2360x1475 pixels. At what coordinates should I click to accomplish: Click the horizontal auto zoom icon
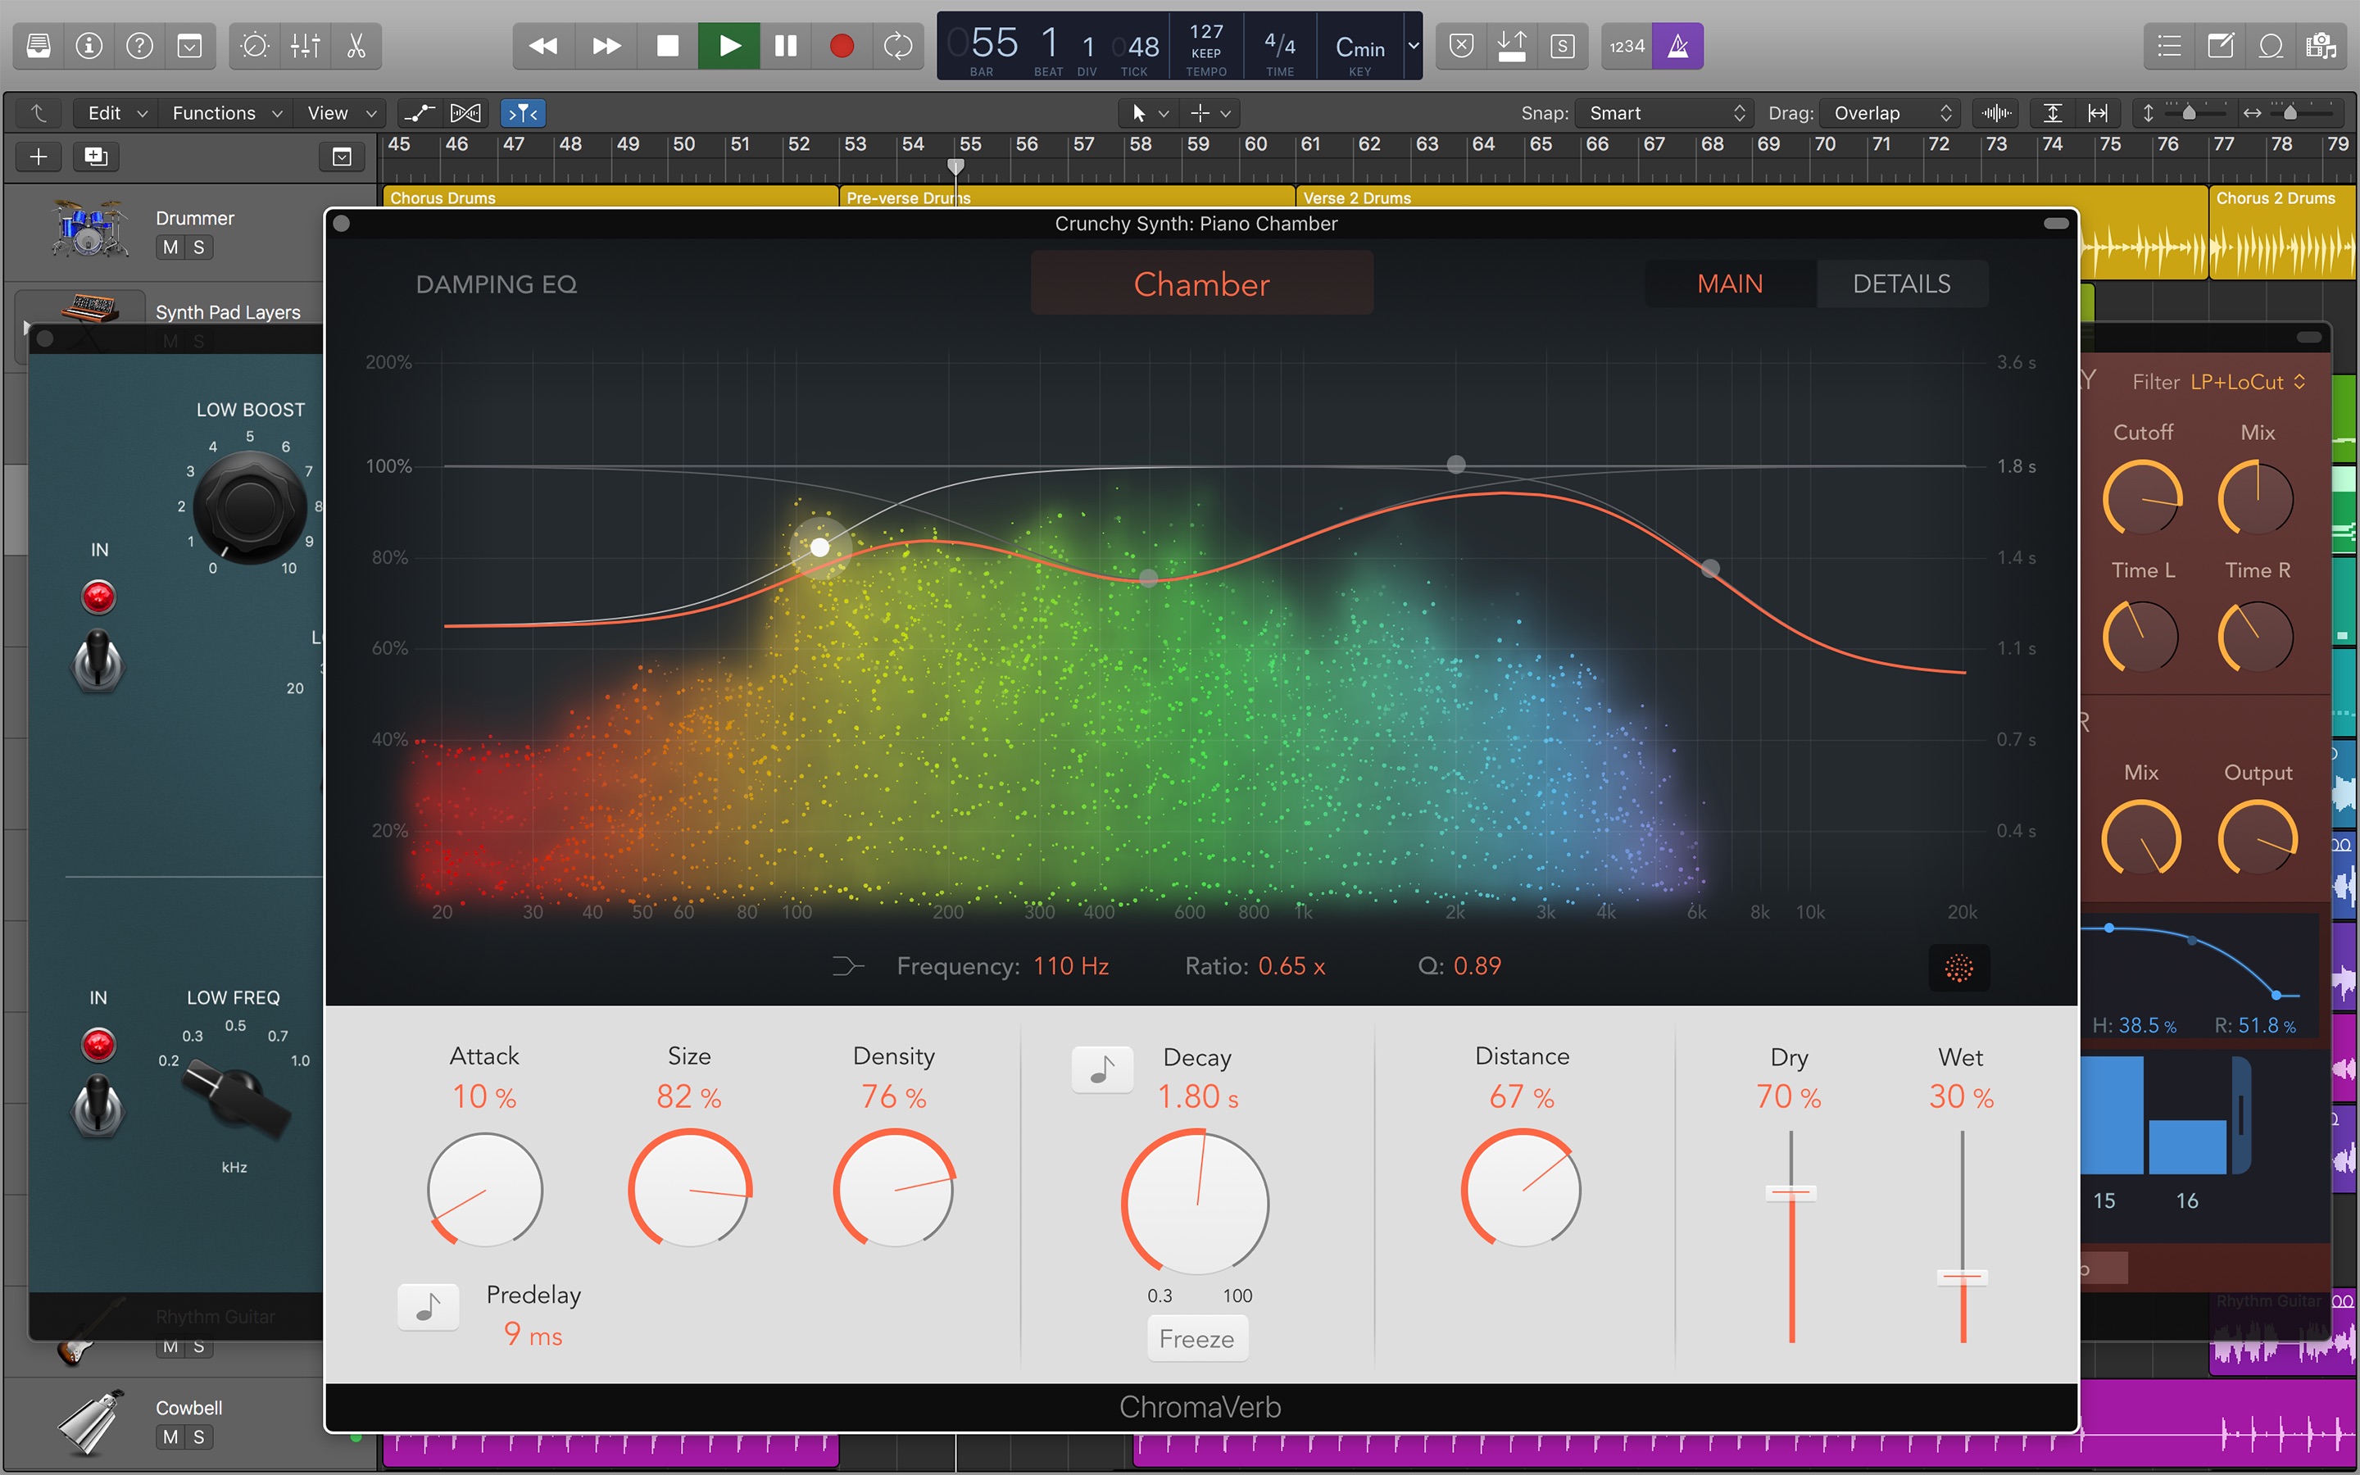coord(2098,113)
